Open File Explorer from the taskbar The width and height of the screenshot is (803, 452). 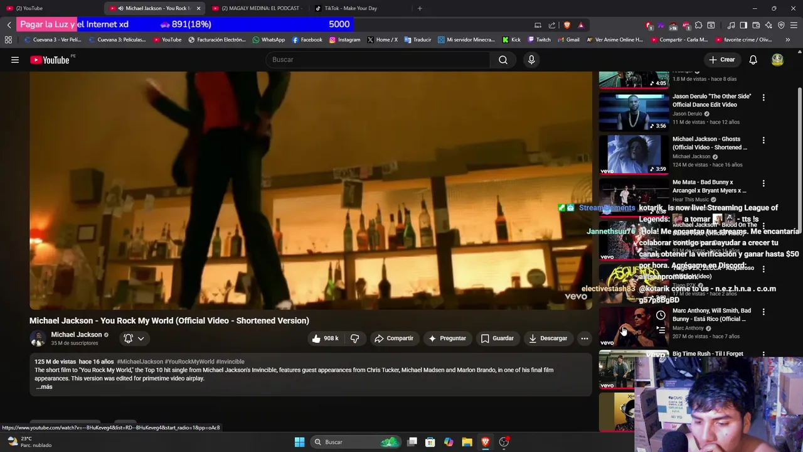click(467, 442)
